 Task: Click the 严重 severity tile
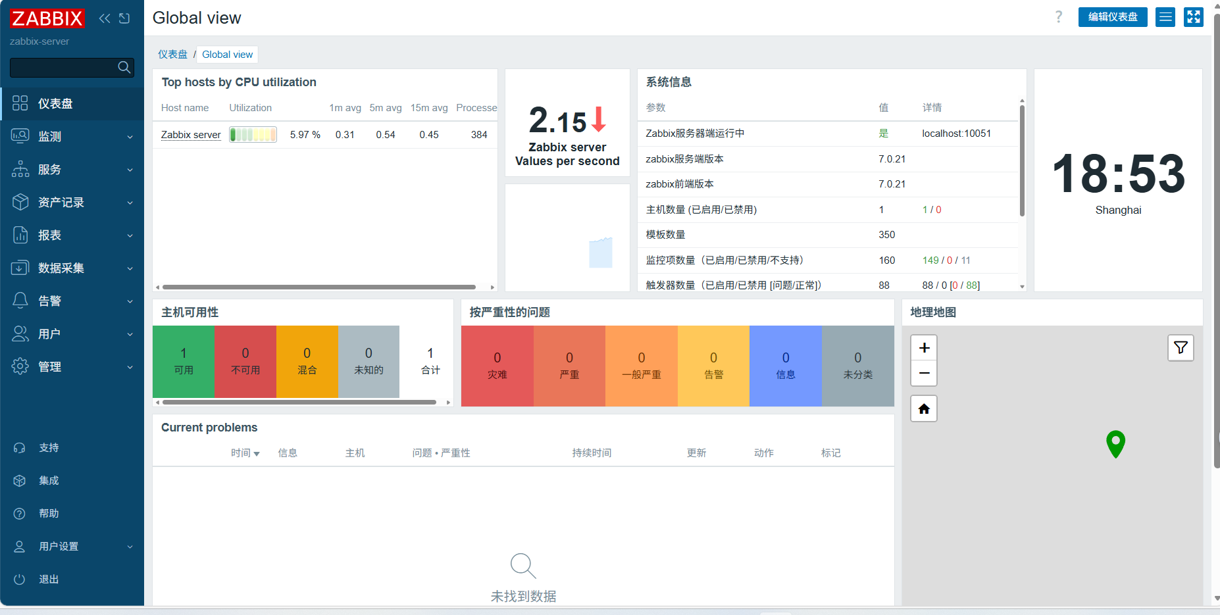(569, 366)
